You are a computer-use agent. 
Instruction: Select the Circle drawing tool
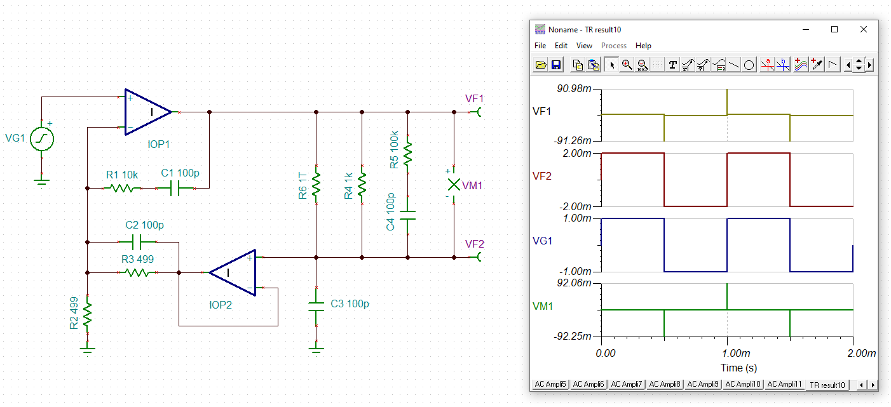click(749, 65)
